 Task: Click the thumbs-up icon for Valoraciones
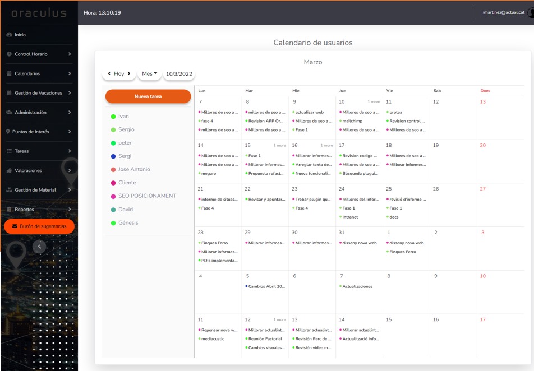coord(9,170)
